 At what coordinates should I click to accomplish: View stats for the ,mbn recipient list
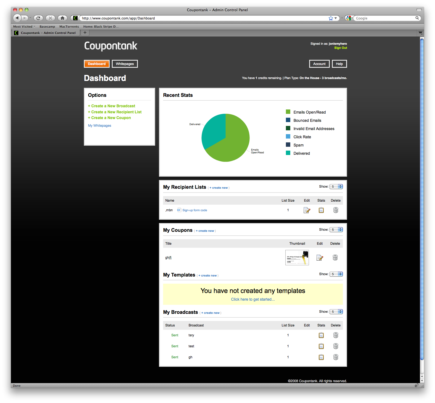[x=321, y=210]
